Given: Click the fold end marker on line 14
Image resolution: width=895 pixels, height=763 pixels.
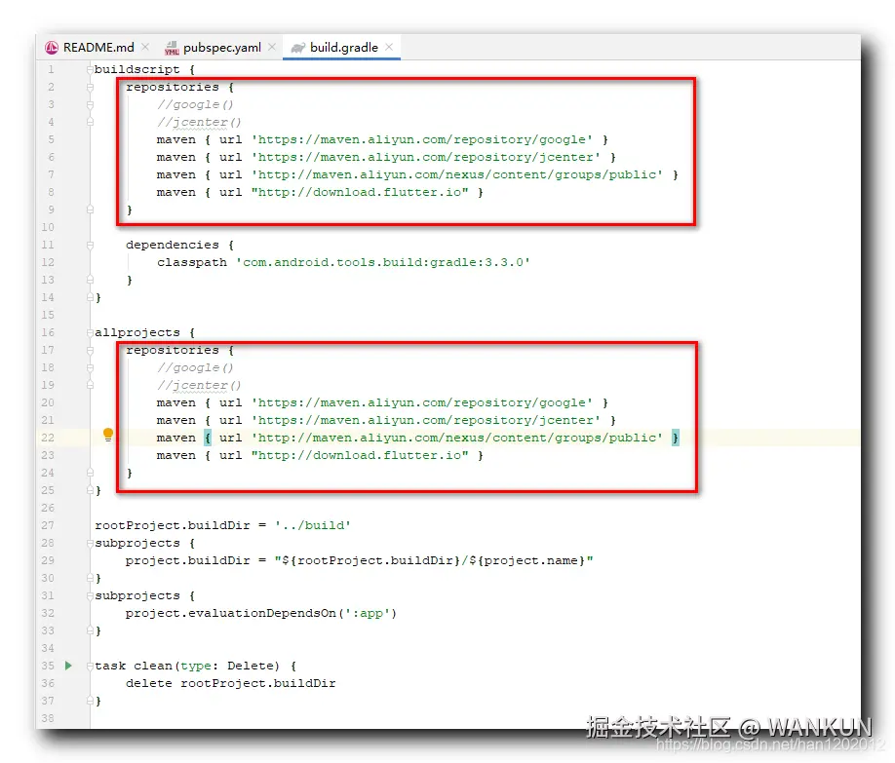Looking at the screenshot, I should point(91,297).
